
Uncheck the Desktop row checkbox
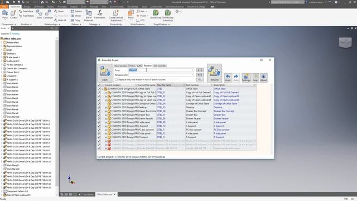(99, 107)
